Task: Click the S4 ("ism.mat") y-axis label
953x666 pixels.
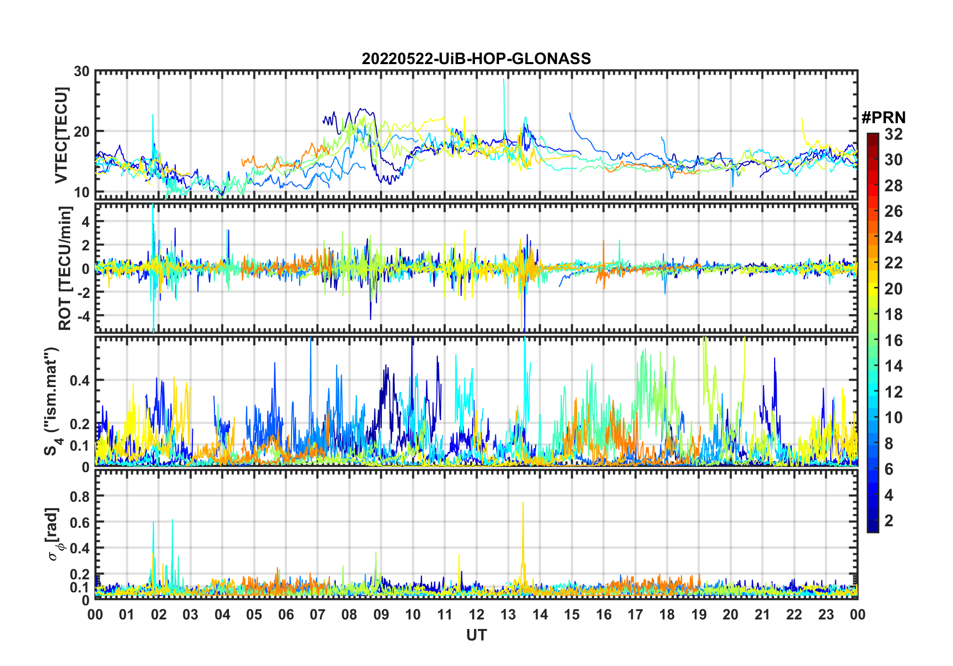Action: pos(53,402)
